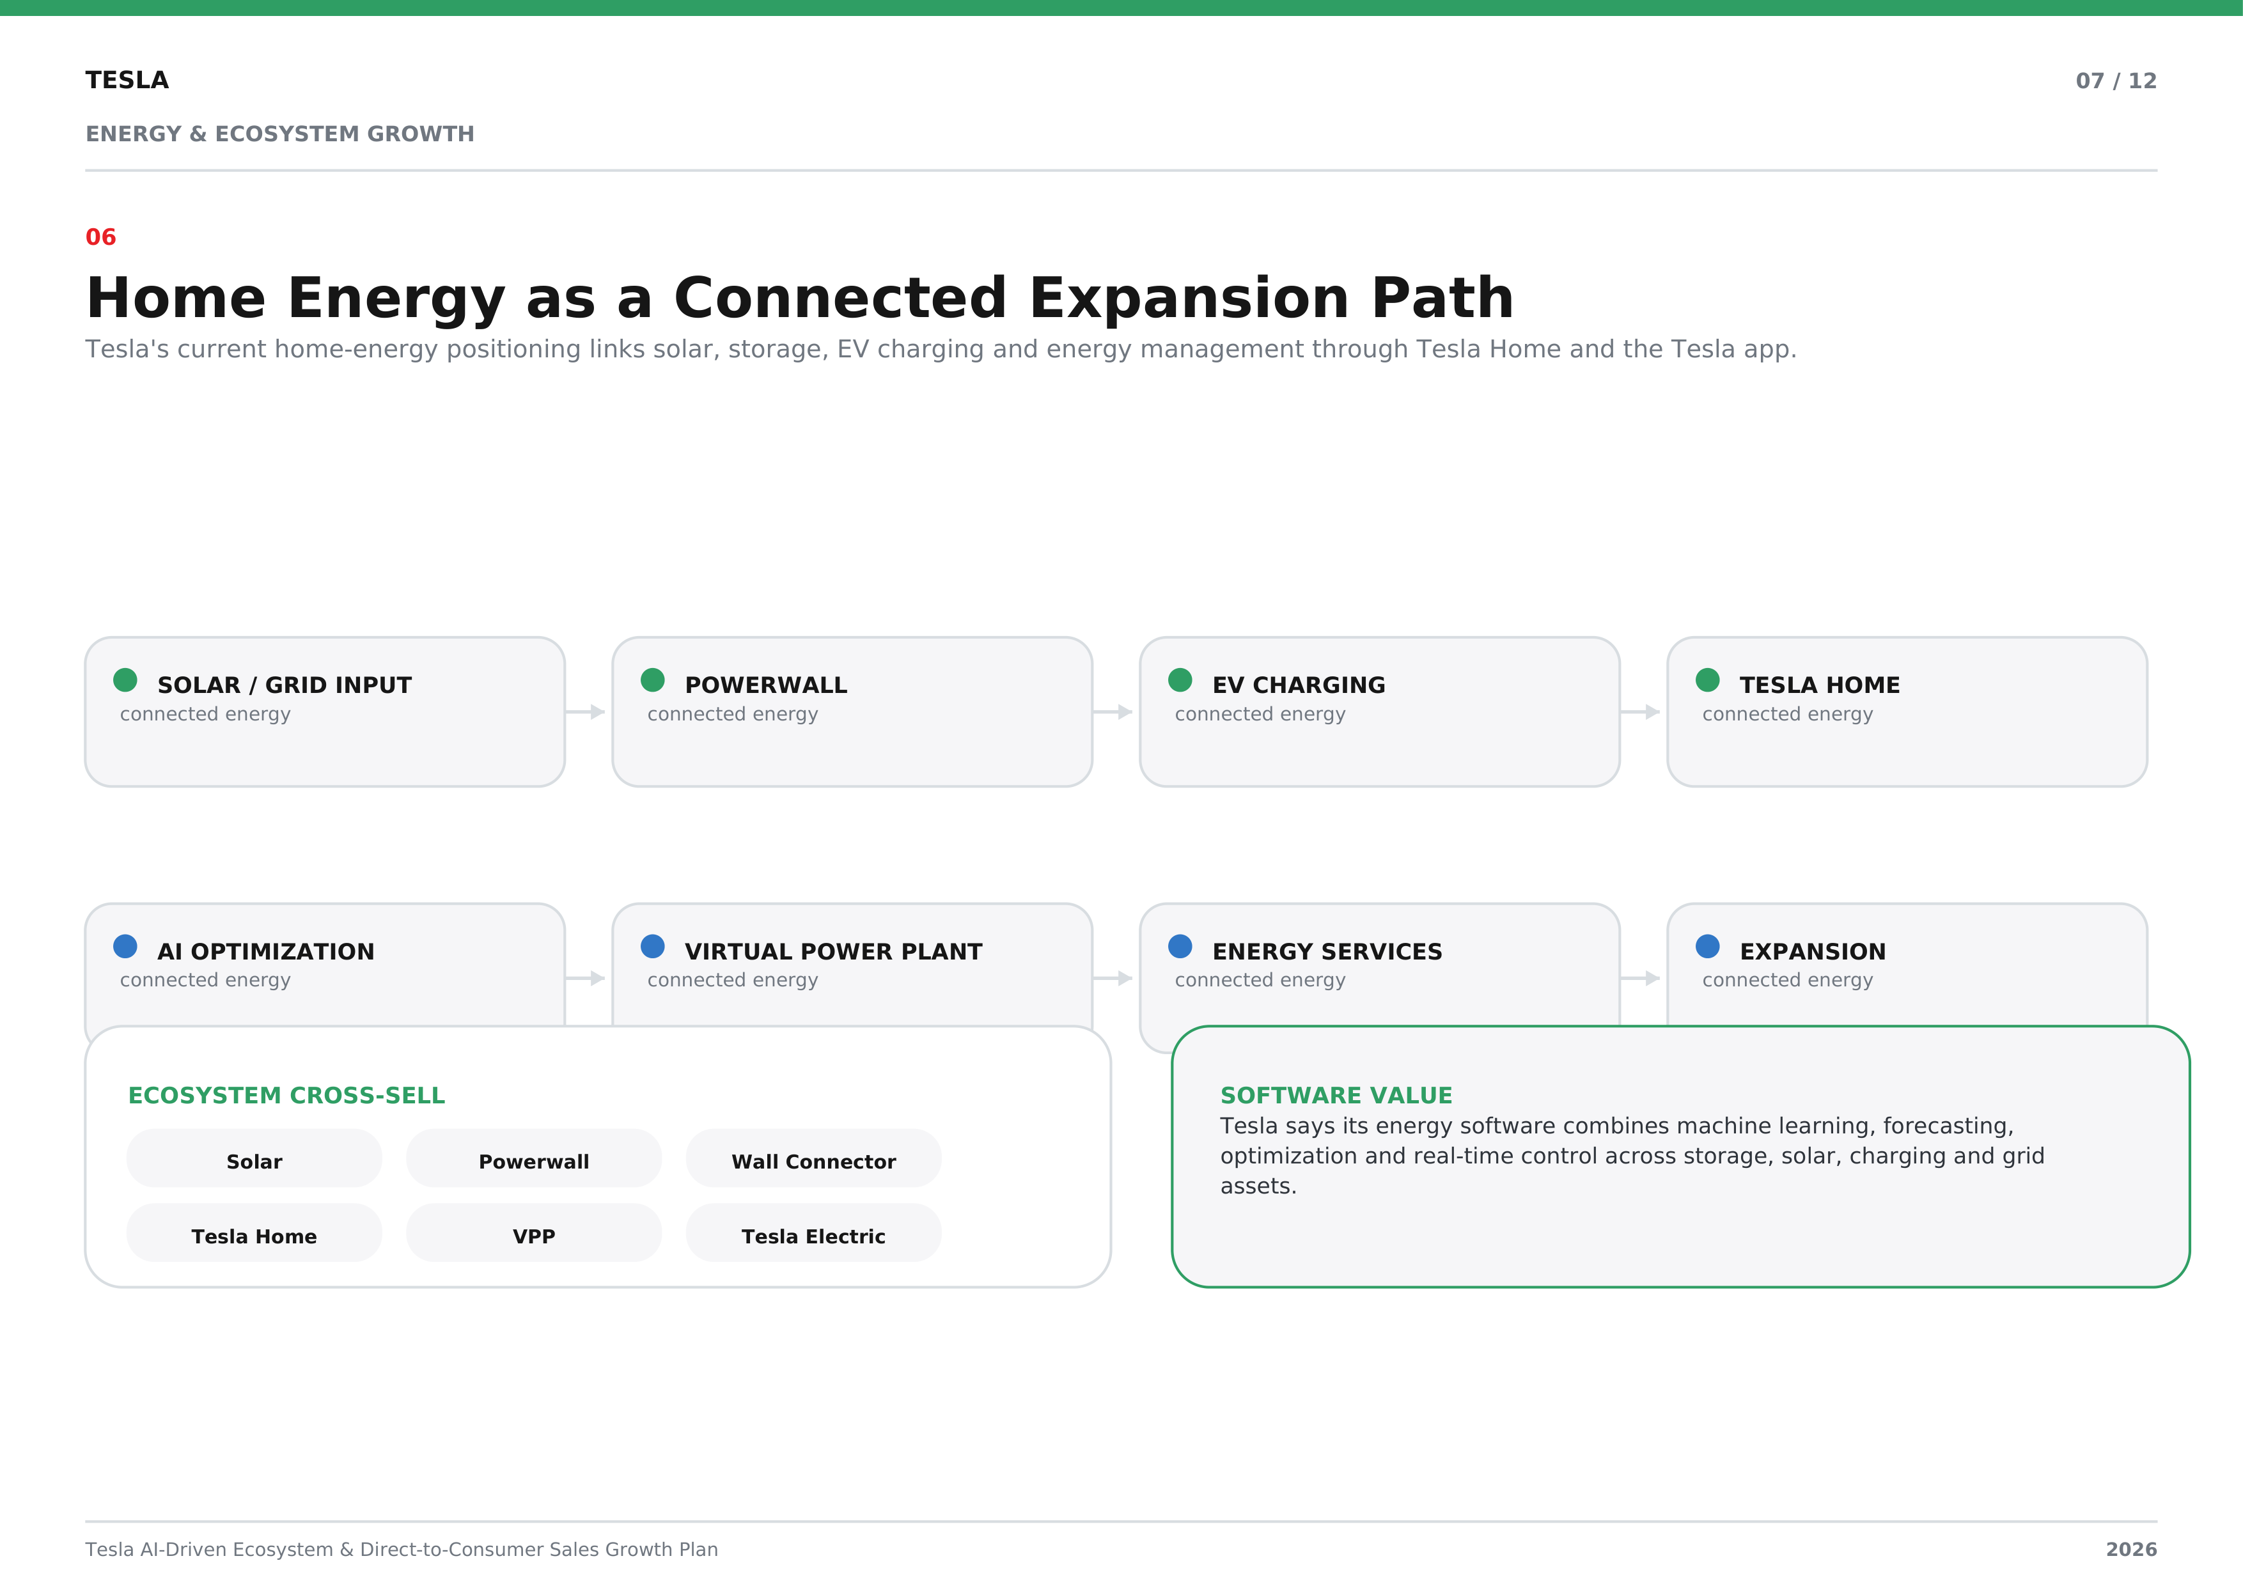Click the ENERGY SERVICES card title
This screenshot has width=2243, height=1586.
[1327, 952]
